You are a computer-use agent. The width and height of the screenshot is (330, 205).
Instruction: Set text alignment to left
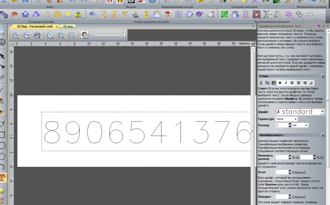tap(292, 83)
